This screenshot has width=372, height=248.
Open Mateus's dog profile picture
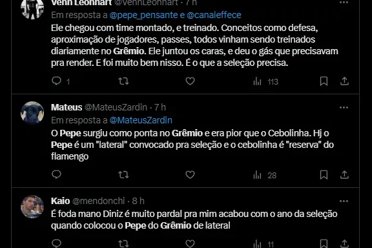32,113
